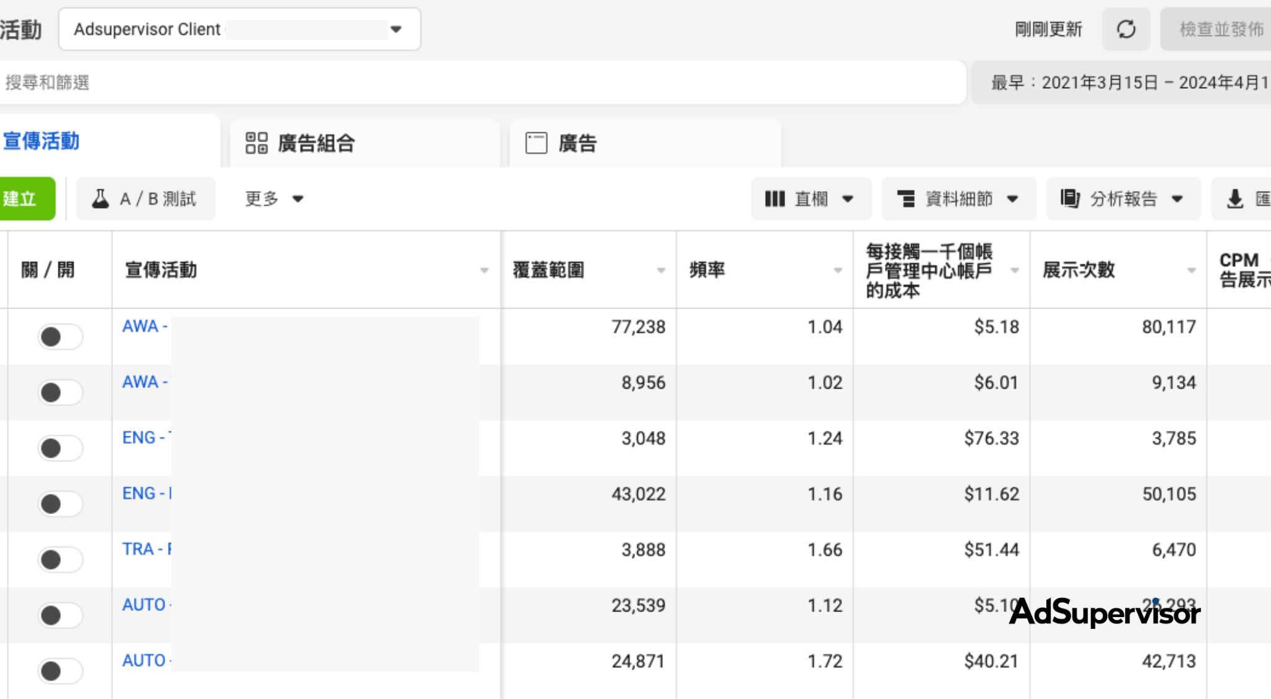Click the 剛剛更新 status text

point(1048,29)
